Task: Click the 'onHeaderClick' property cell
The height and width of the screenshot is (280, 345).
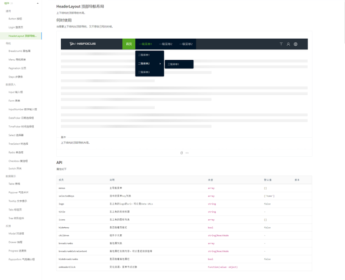Action: coord(82,267)
